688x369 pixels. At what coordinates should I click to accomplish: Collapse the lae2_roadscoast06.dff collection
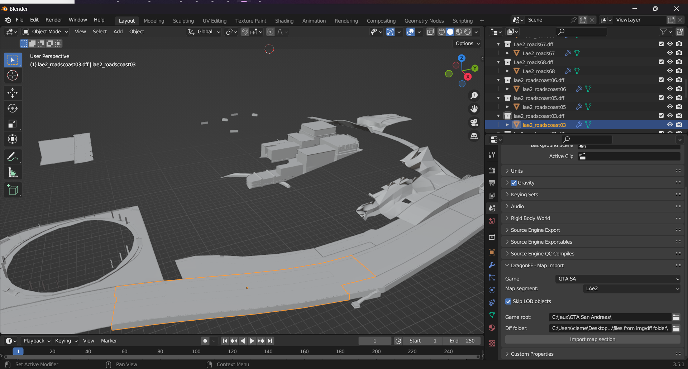coord(498,80)
